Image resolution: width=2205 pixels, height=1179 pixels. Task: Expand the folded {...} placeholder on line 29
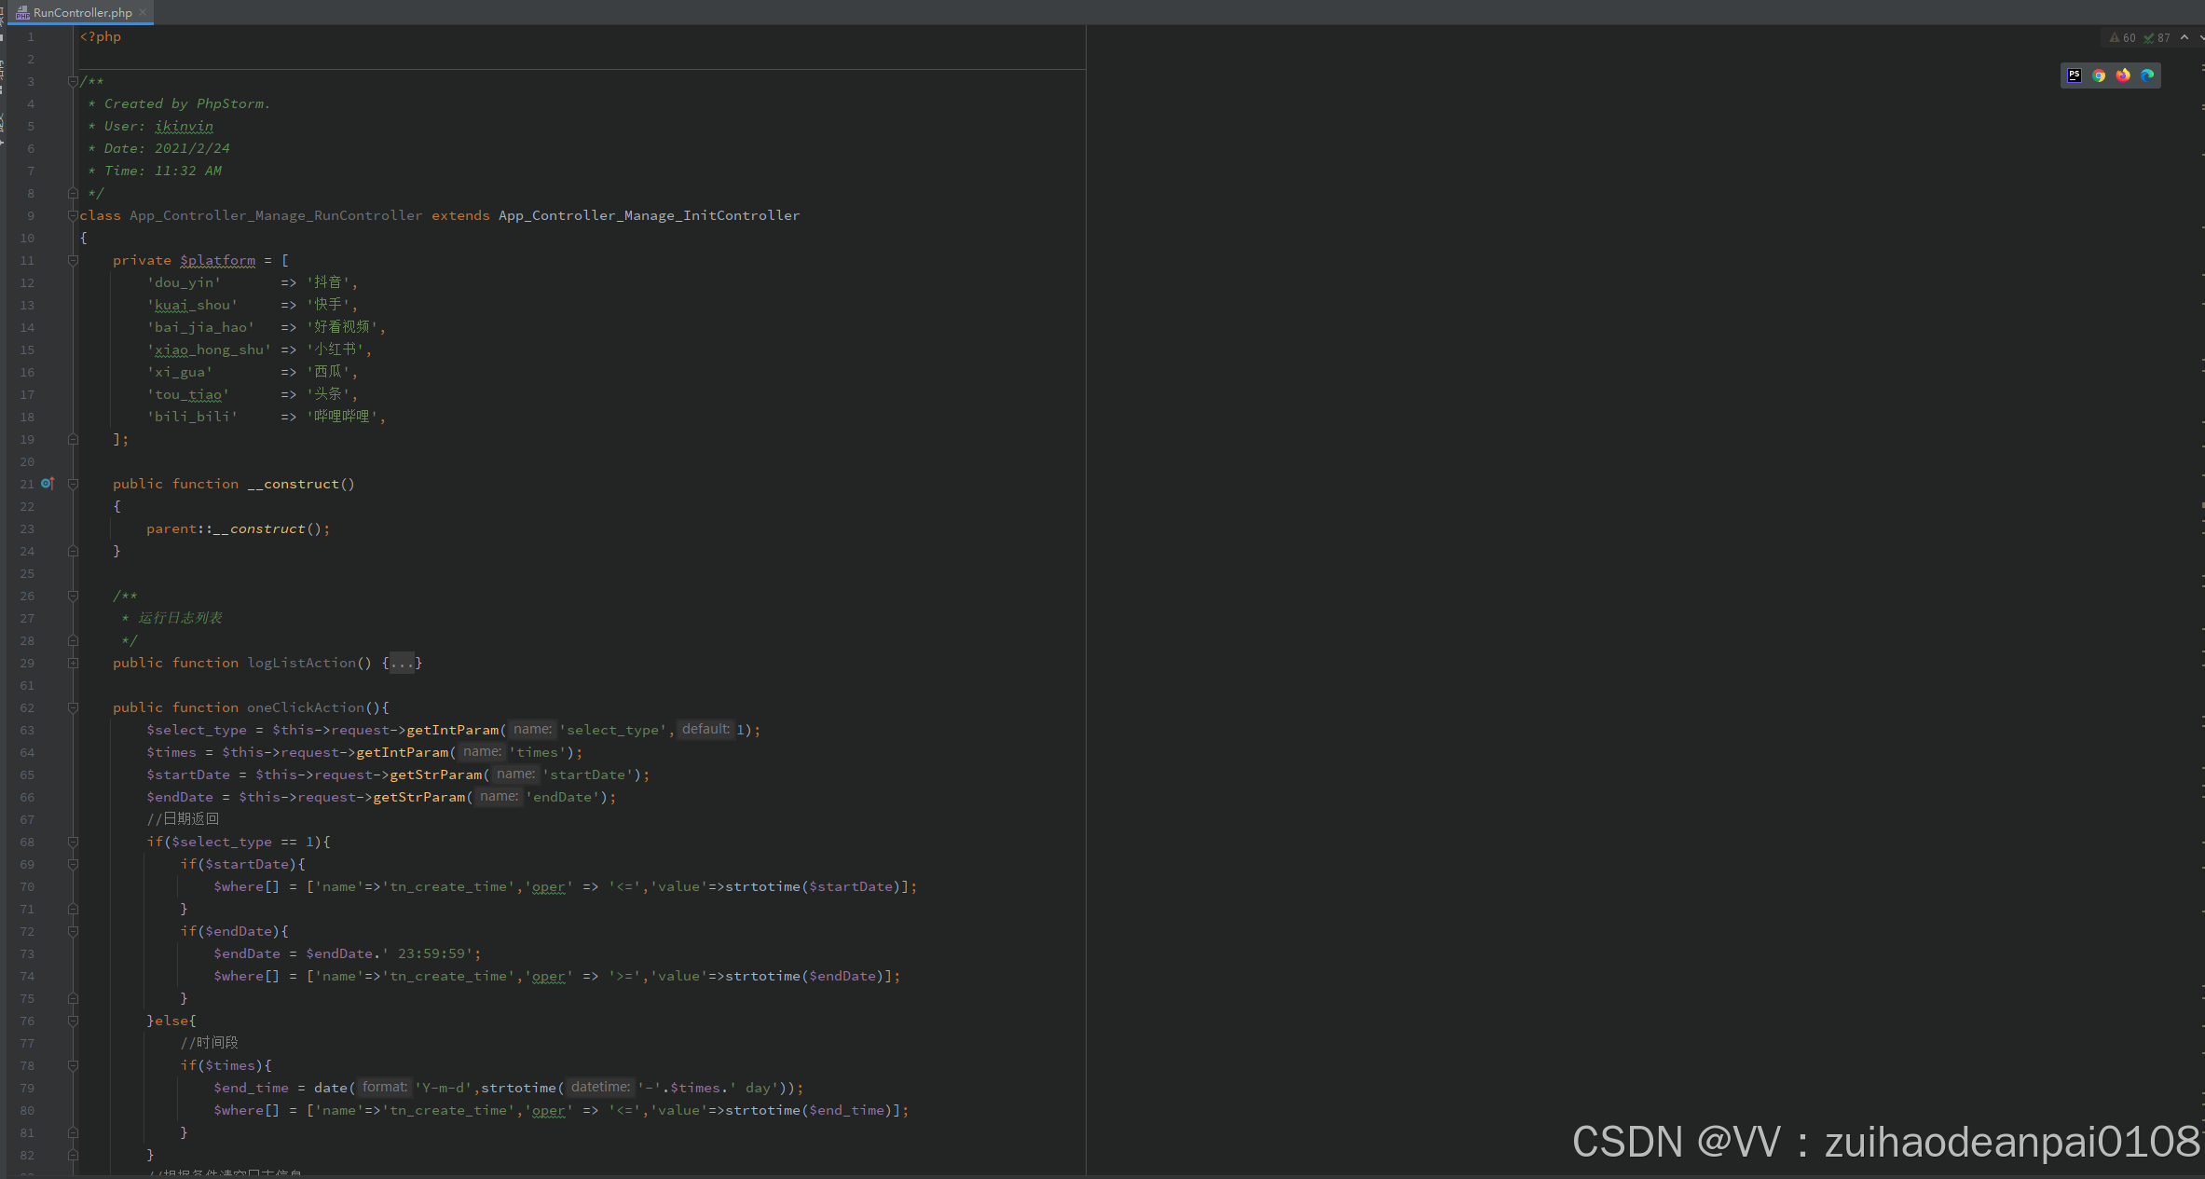point(402,663)
